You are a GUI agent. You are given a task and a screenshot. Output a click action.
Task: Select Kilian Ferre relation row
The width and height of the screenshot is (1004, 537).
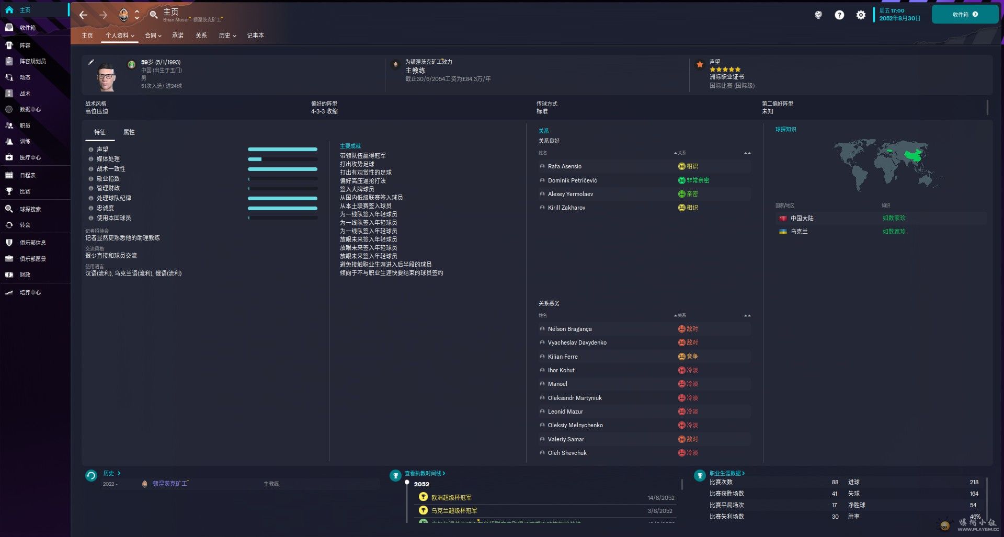(644, 357)
